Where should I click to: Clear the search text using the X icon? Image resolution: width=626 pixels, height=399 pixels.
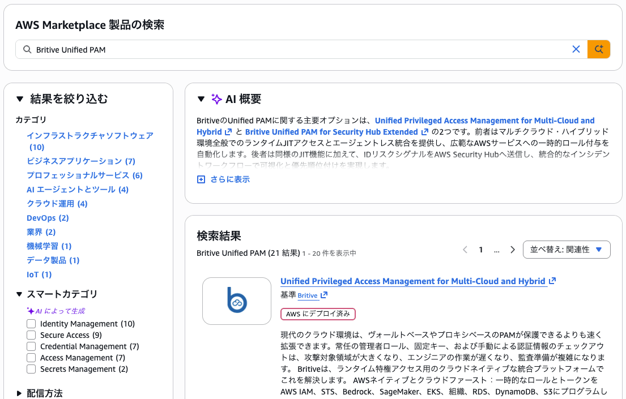[576, 49]
